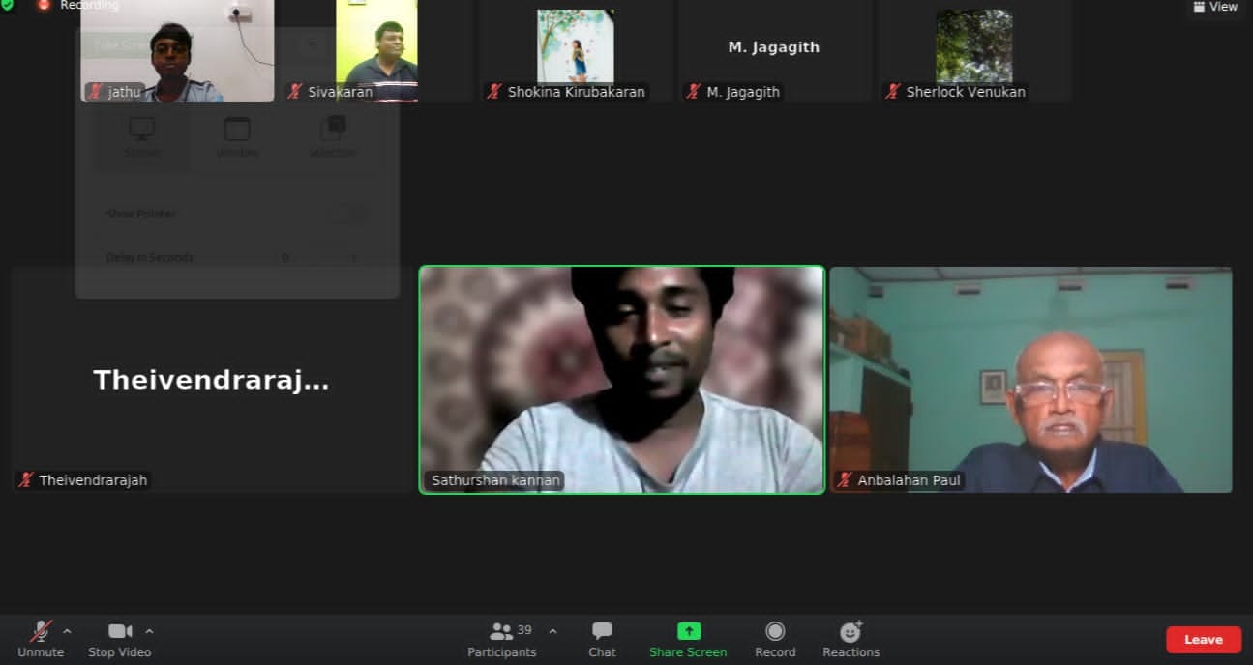Leave the meeting
The width and height of the screenshot is (1253, 665).
click(1204, 640)
